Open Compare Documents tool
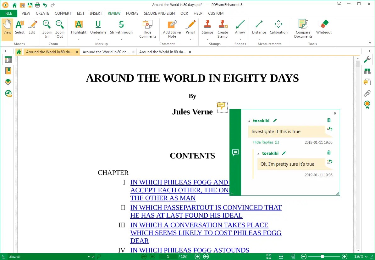 click(303, 29)
